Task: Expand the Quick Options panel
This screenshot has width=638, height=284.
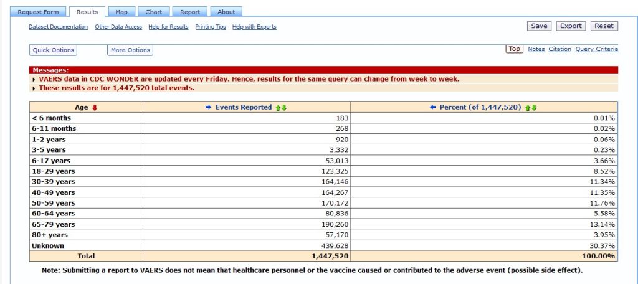Action: point(54,50)
